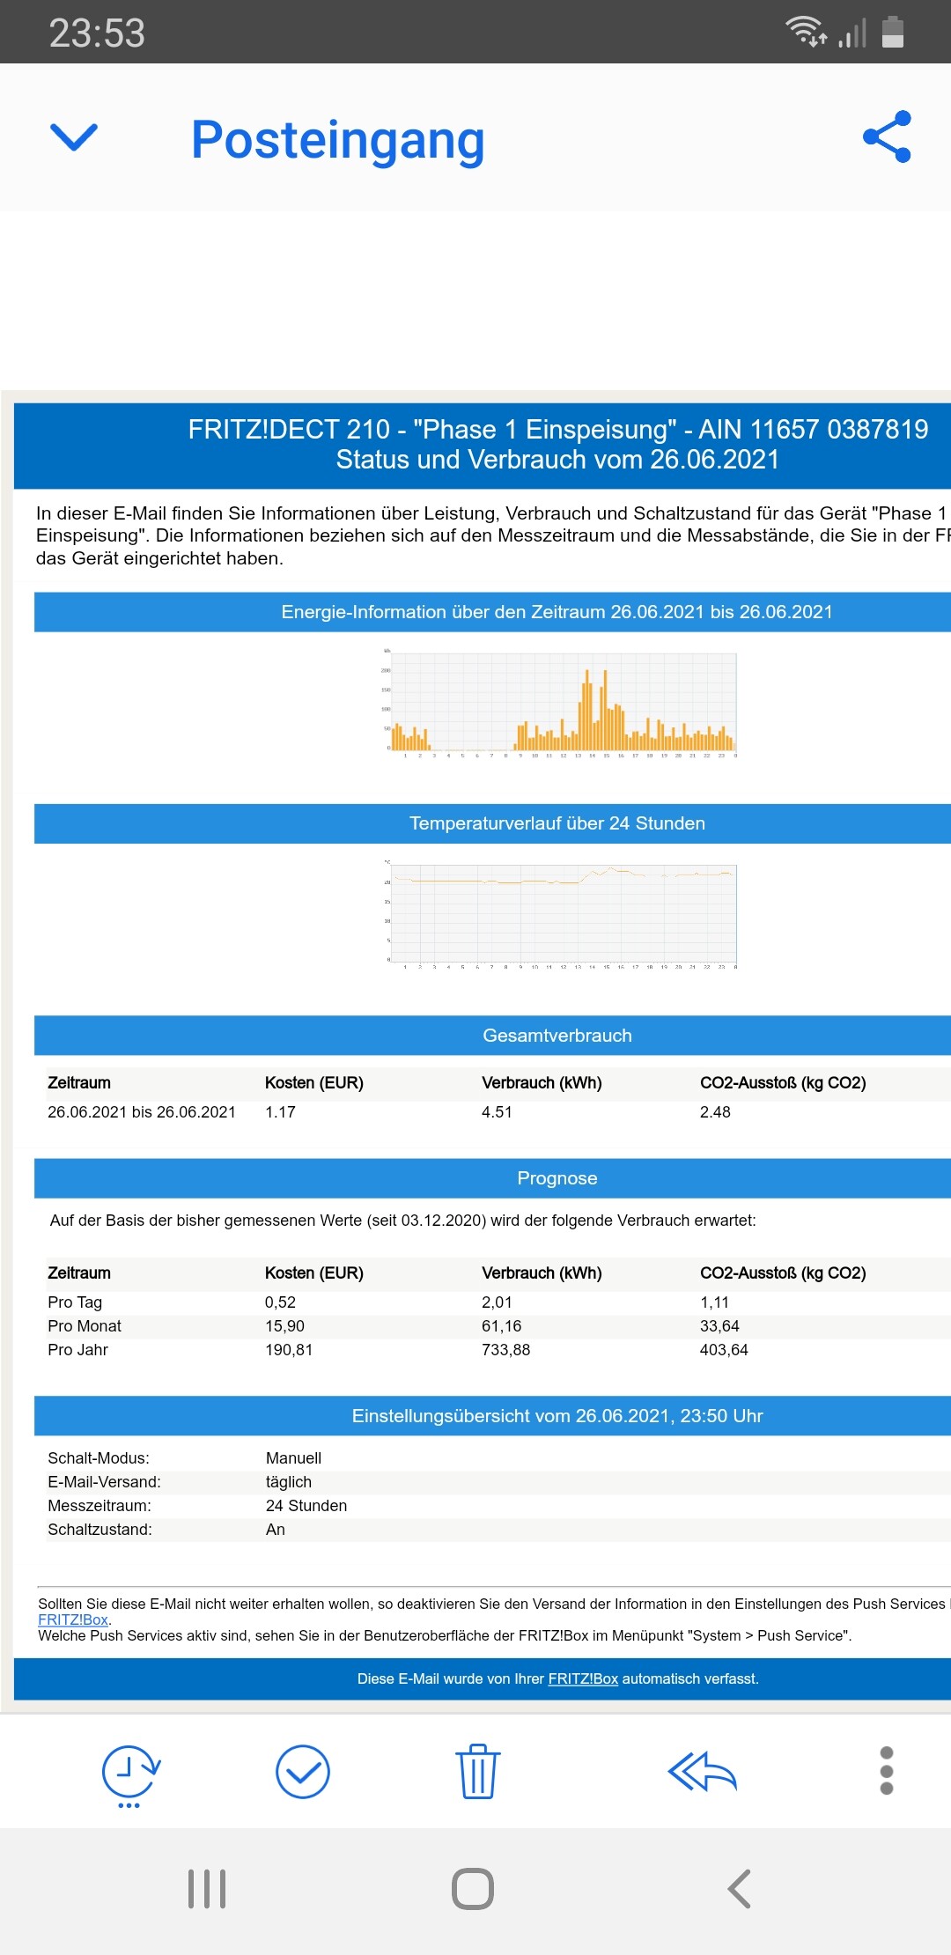Select the Gesamtverbrauch section header
The width and height of the screenshot is (951, 1955).
(x=493, y=1036)
